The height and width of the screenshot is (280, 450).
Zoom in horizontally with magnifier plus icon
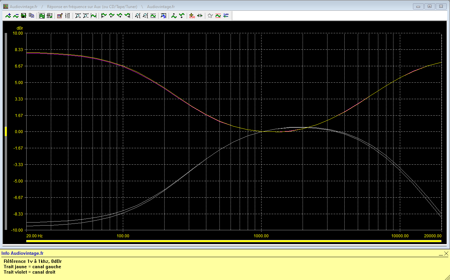(x=78, y=15)
